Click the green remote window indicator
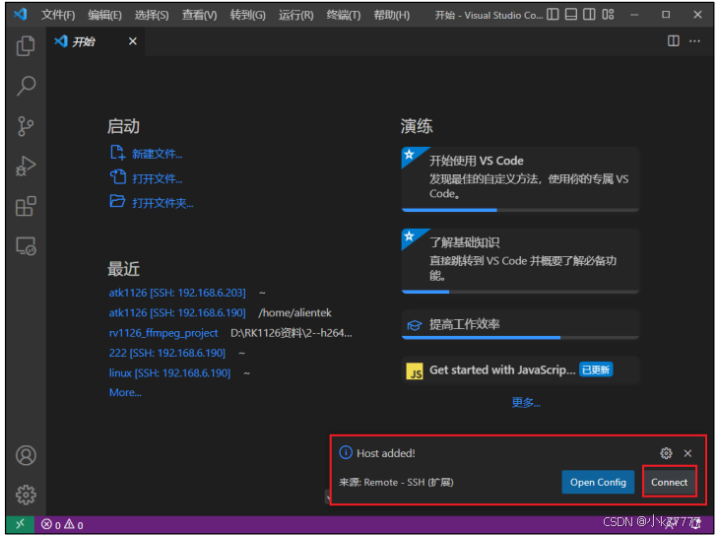The height and width of the screenshot is (535, 718). coord(20,524)
